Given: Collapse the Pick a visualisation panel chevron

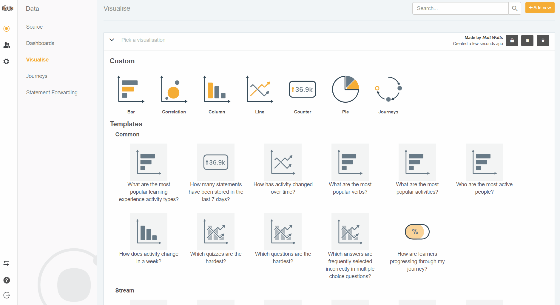Looking at the screenshot, I should tap(112, 40).
